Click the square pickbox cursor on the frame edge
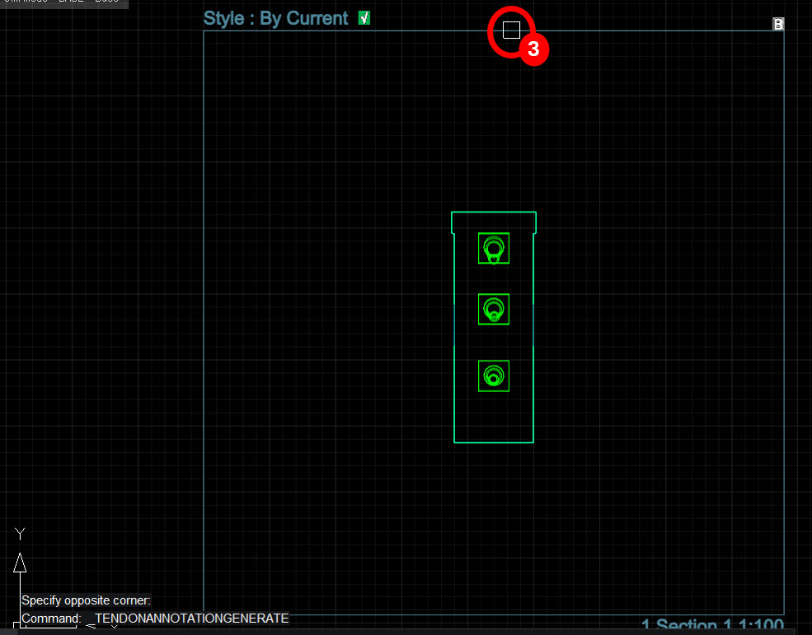 pyautogui.click(x=511, y=30)
